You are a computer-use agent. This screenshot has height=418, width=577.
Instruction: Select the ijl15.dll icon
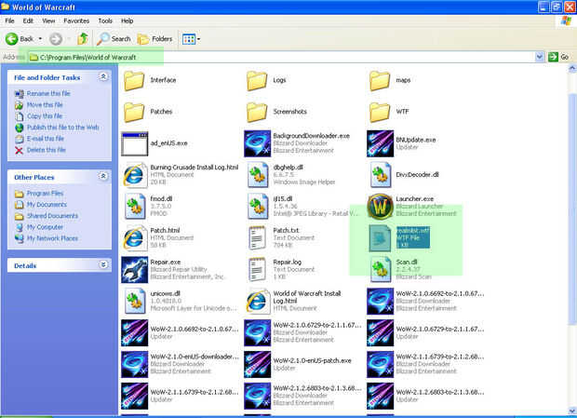(258, 207)
